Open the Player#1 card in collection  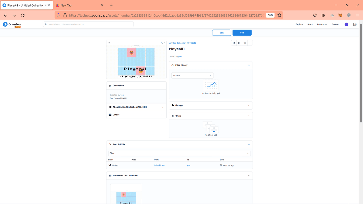click(x=126, y=194)
